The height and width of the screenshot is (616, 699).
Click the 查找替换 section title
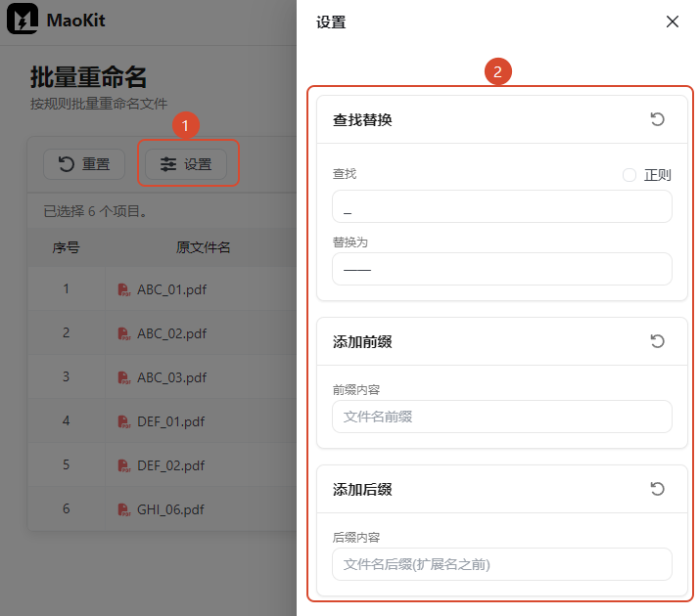click(x=362, y=119)
